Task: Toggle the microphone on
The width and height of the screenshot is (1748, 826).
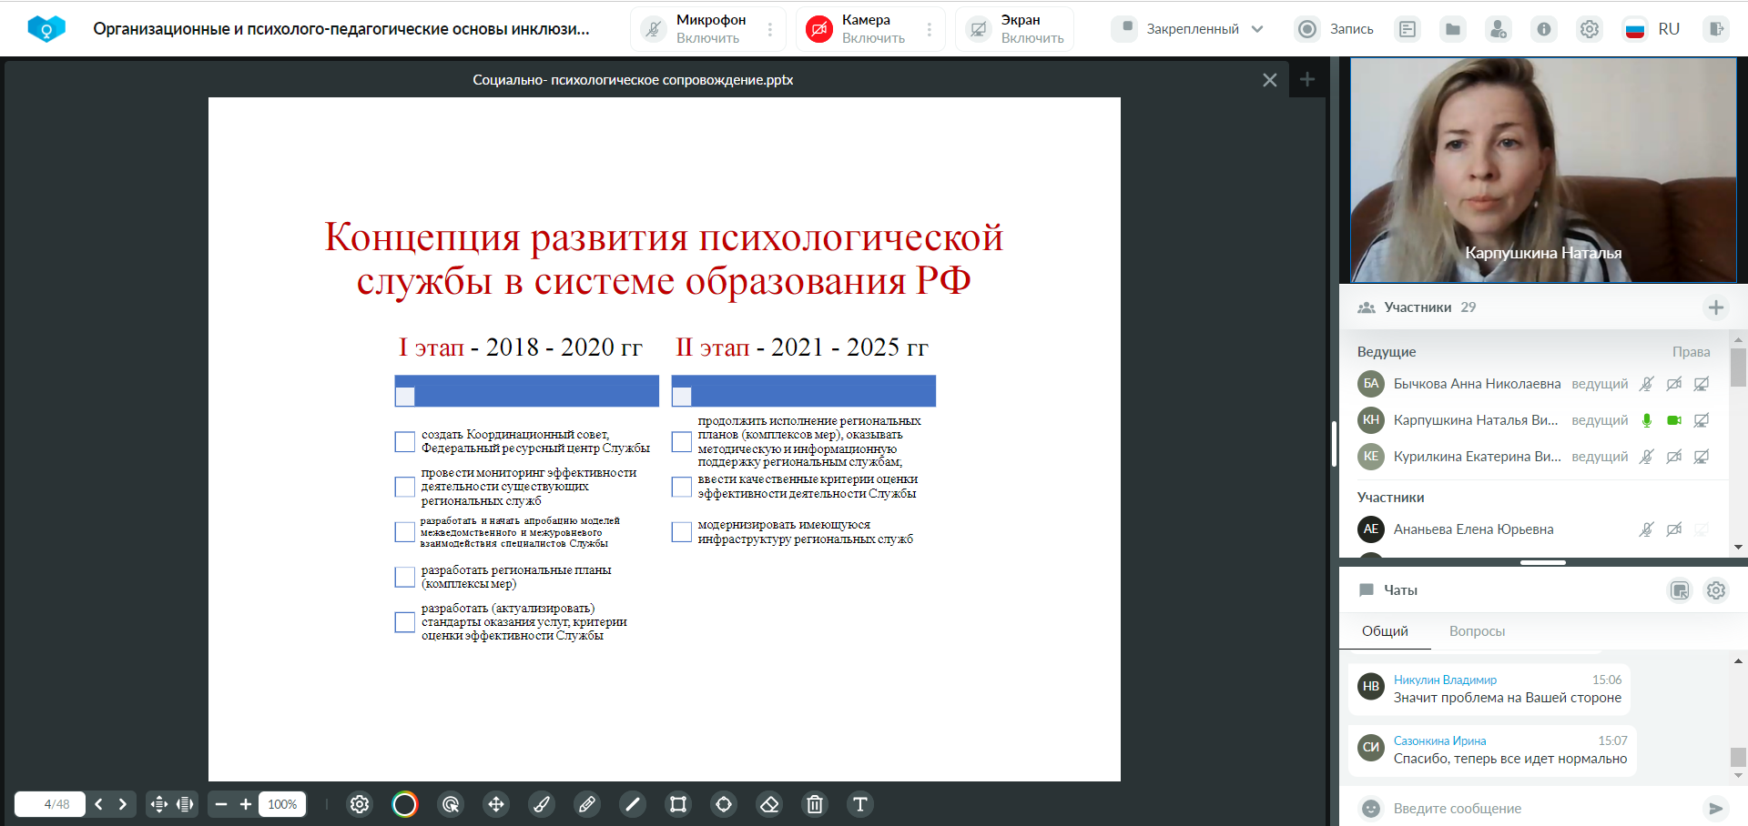Action: (654, 29)
